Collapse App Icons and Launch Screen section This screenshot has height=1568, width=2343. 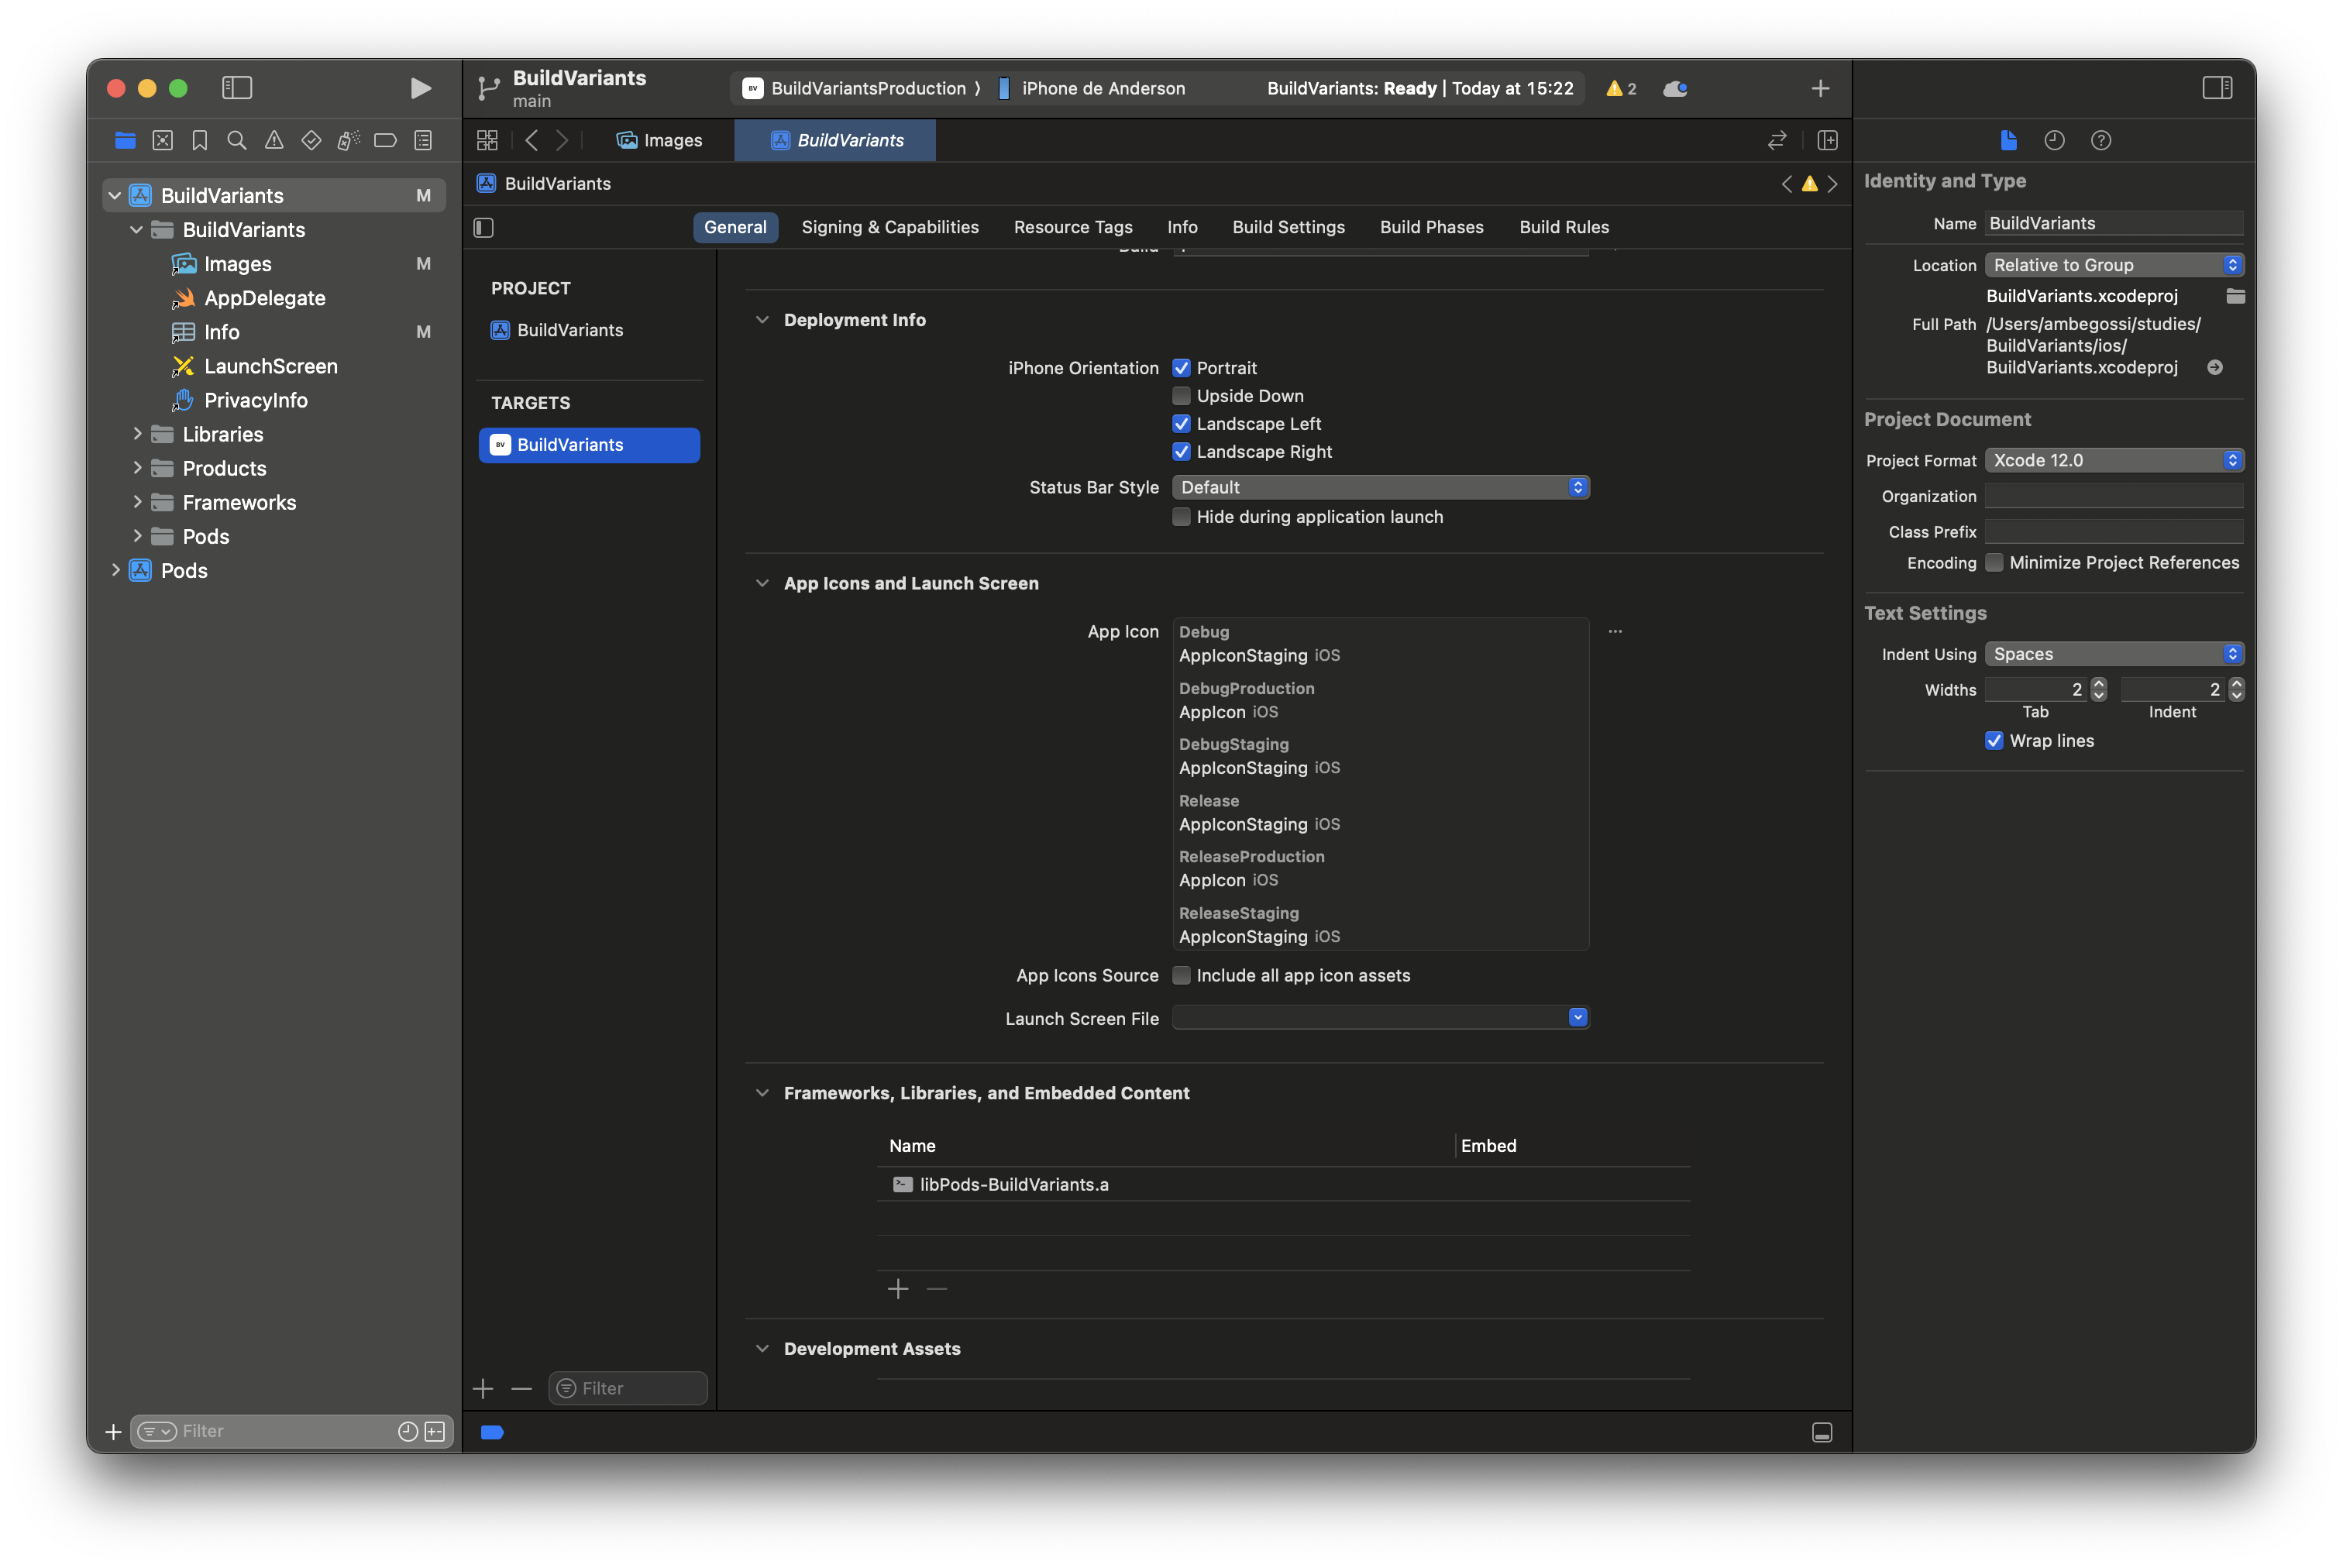click(x=762, y=583)
